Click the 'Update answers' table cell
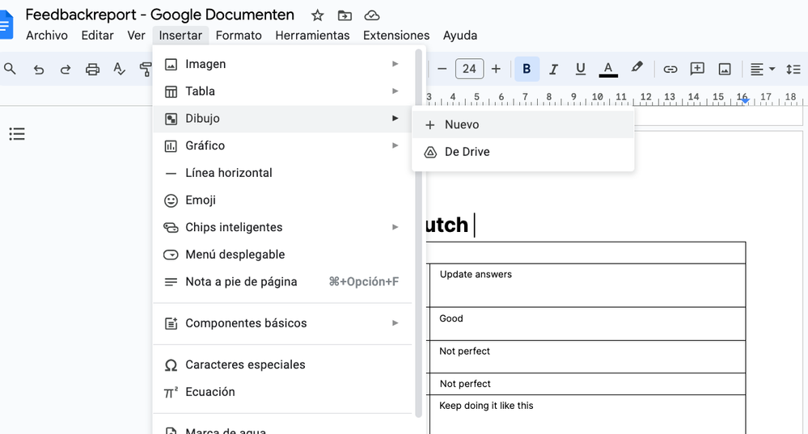The image size is (808, 434). pyautogui.click(x=587, y=285)
